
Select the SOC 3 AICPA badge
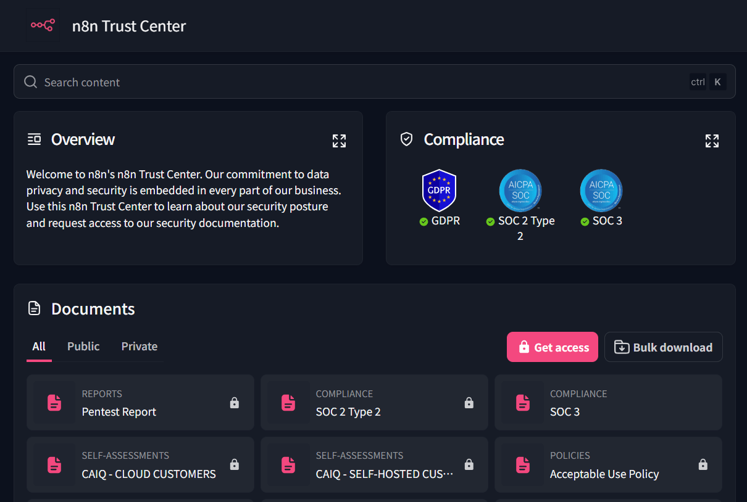601,191
